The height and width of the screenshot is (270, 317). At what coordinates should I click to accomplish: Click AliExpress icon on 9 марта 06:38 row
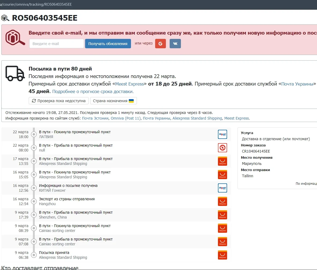click(223, 255)
